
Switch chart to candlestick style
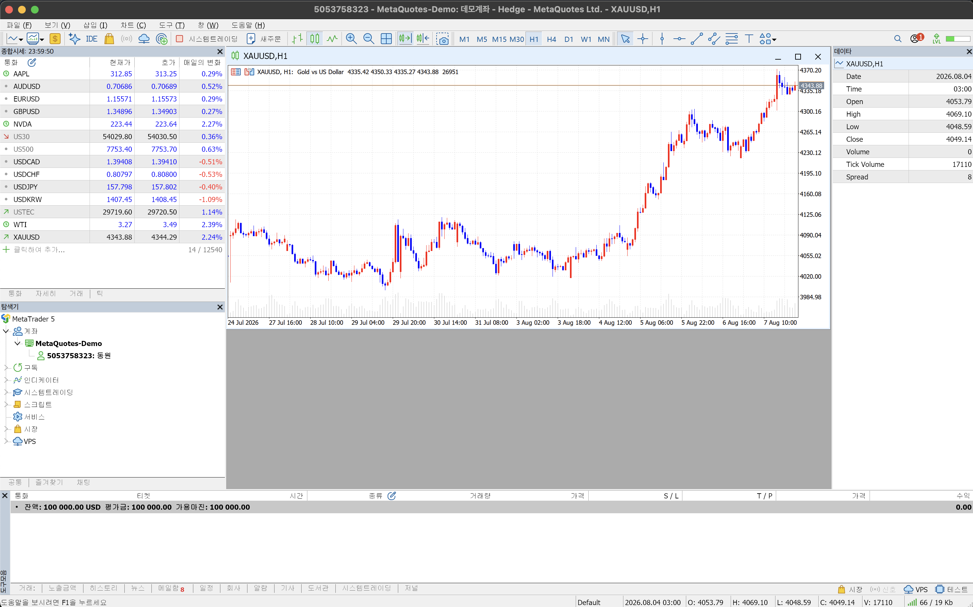point(315,39)
